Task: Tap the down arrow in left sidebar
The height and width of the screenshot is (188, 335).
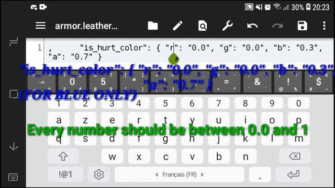Action: pos(14,146)
